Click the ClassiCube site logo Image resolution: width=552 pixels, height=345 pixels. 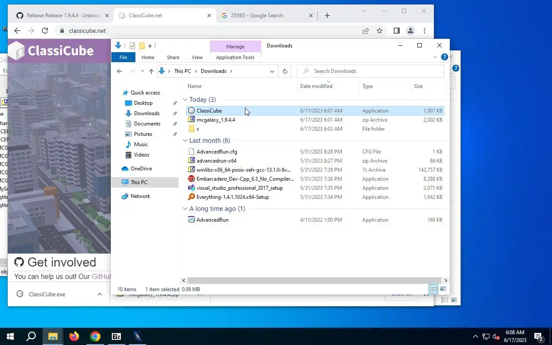point(52,51)
